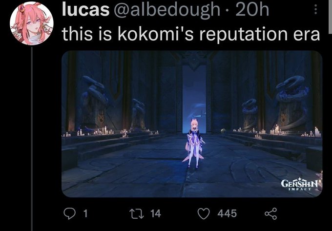Click Kokomi standing in the video frame
332x231 pixels.
[195, 144]
